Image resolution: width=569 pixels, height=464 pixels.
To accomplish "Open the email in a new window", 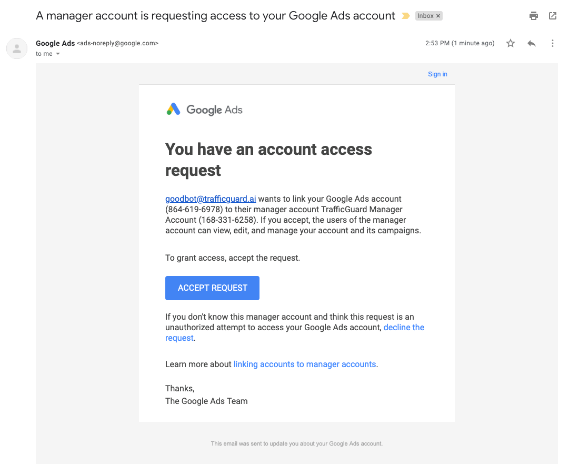I will (x=553, y=16).
